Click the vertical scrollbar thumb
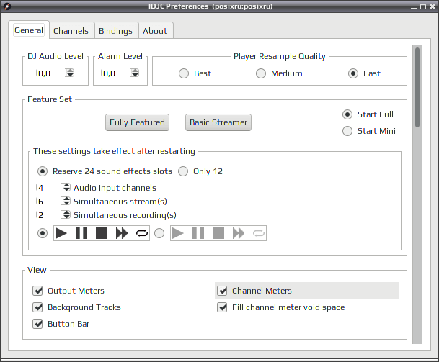 coord(417,87)
